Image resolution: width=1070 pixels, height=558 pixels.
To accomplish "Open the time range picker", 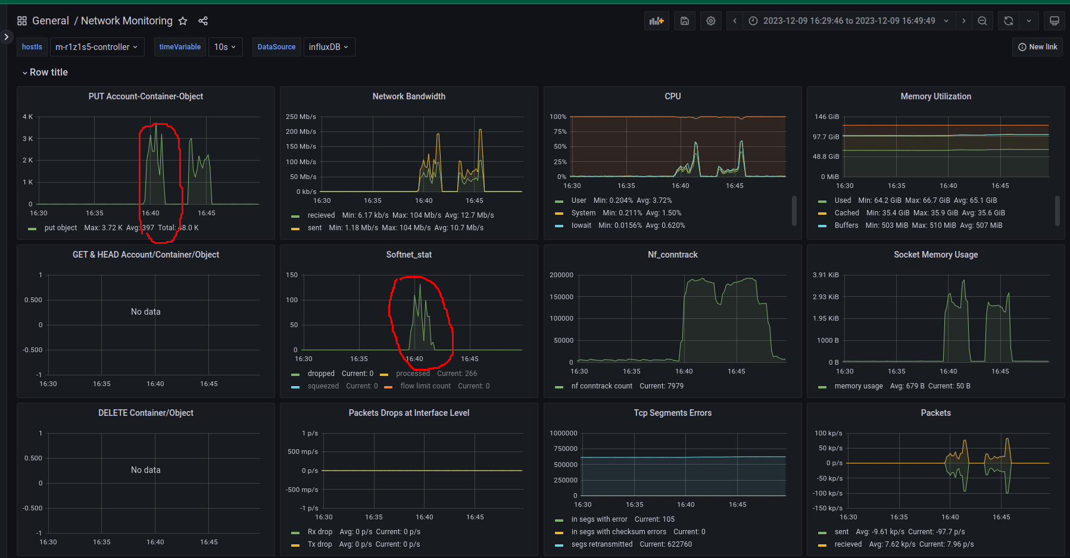I will pyautogui.click(x=848, y=21).
